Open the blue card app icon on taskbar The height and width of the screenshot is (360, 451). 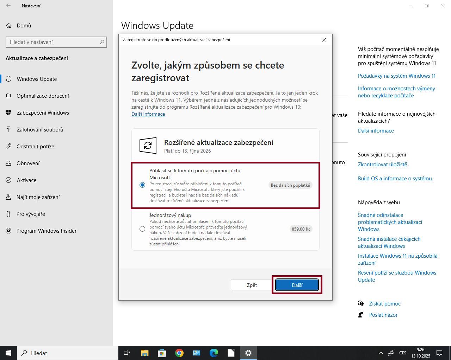click(x=197, y=353)
